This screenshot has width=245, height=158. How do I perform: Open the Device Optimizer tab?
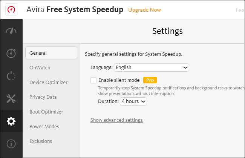click(49, 82)
